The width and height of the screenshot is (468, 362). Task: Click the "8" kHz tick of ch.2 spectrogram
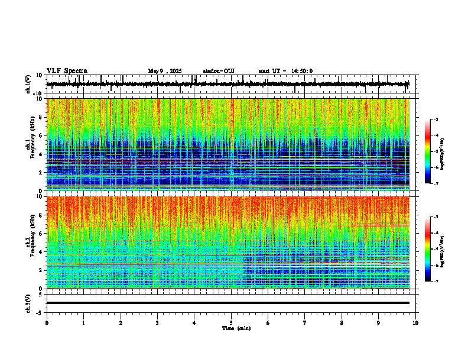pyautogui.click(x=41, y=215)
